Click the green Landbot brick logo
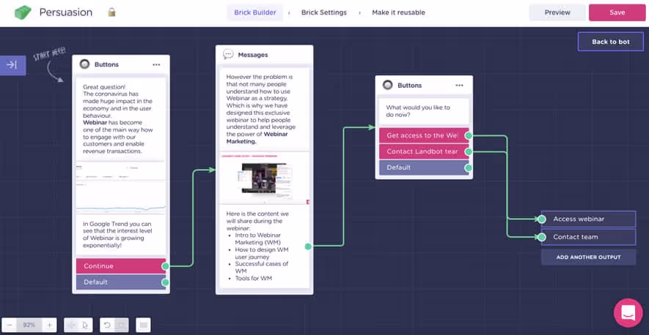 click(x=23, y=12)
